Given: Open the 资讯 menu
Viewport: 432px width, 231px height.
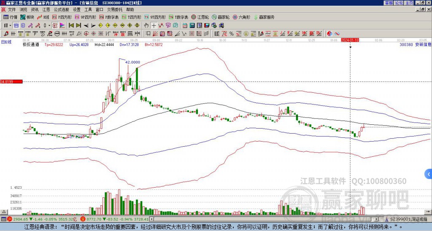Looking at the screenshot, I should [35, 10].
